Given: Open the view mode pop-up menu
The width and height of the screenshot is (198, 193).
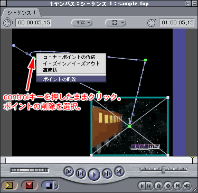Looking at the screenshot, I should [x=116, y=23].
